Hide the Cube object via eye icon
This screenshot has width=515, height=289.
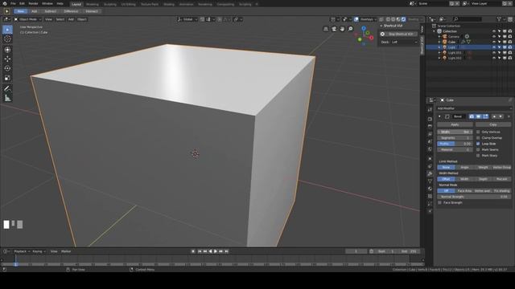pyautogui.click(x=493, y=42)
